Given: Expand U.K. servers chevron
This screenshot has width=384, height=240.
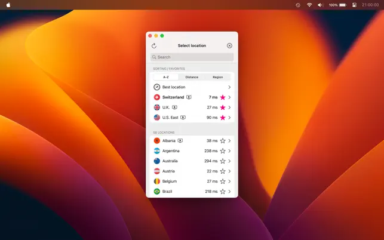Looking at the screenshot, I should pos(229,107).
